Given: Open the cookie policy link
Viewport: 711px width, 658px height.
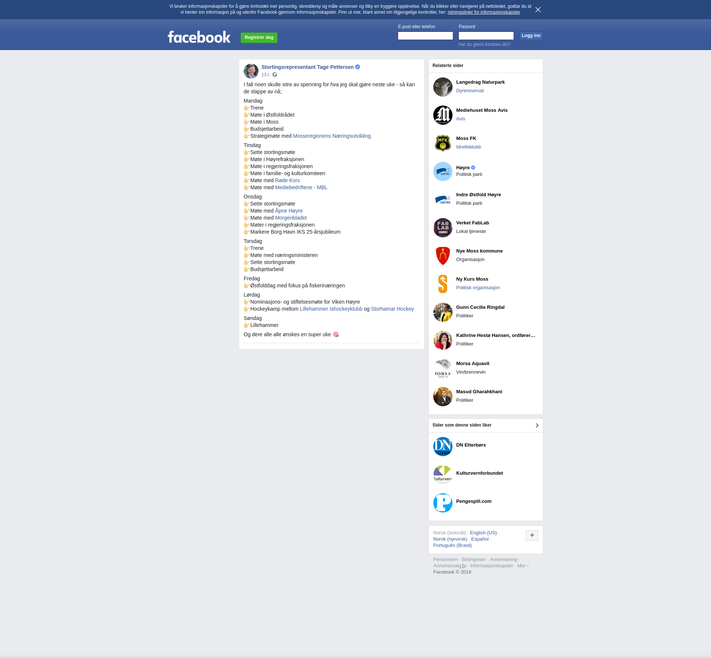Looking at the screenshot, I should pos(484,12).
